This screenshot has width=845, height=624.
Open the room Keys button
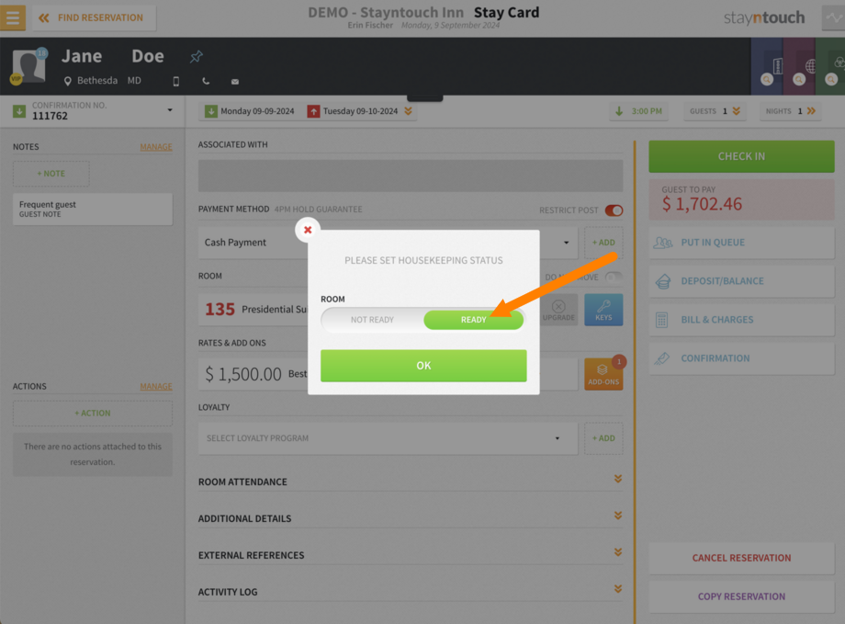pyautogui.click(x=603, y=310)
